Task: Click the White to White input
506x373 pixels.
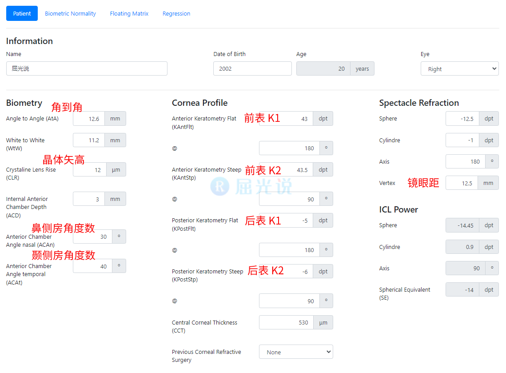Action: pos(89,140)
